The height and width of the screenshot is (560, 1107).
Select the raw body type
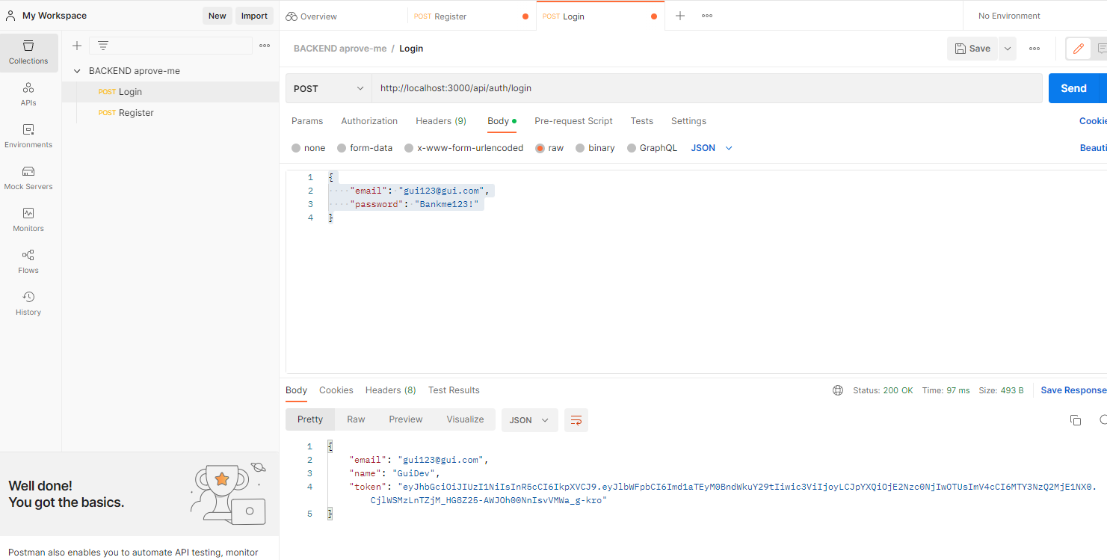[x=549, y=147]
